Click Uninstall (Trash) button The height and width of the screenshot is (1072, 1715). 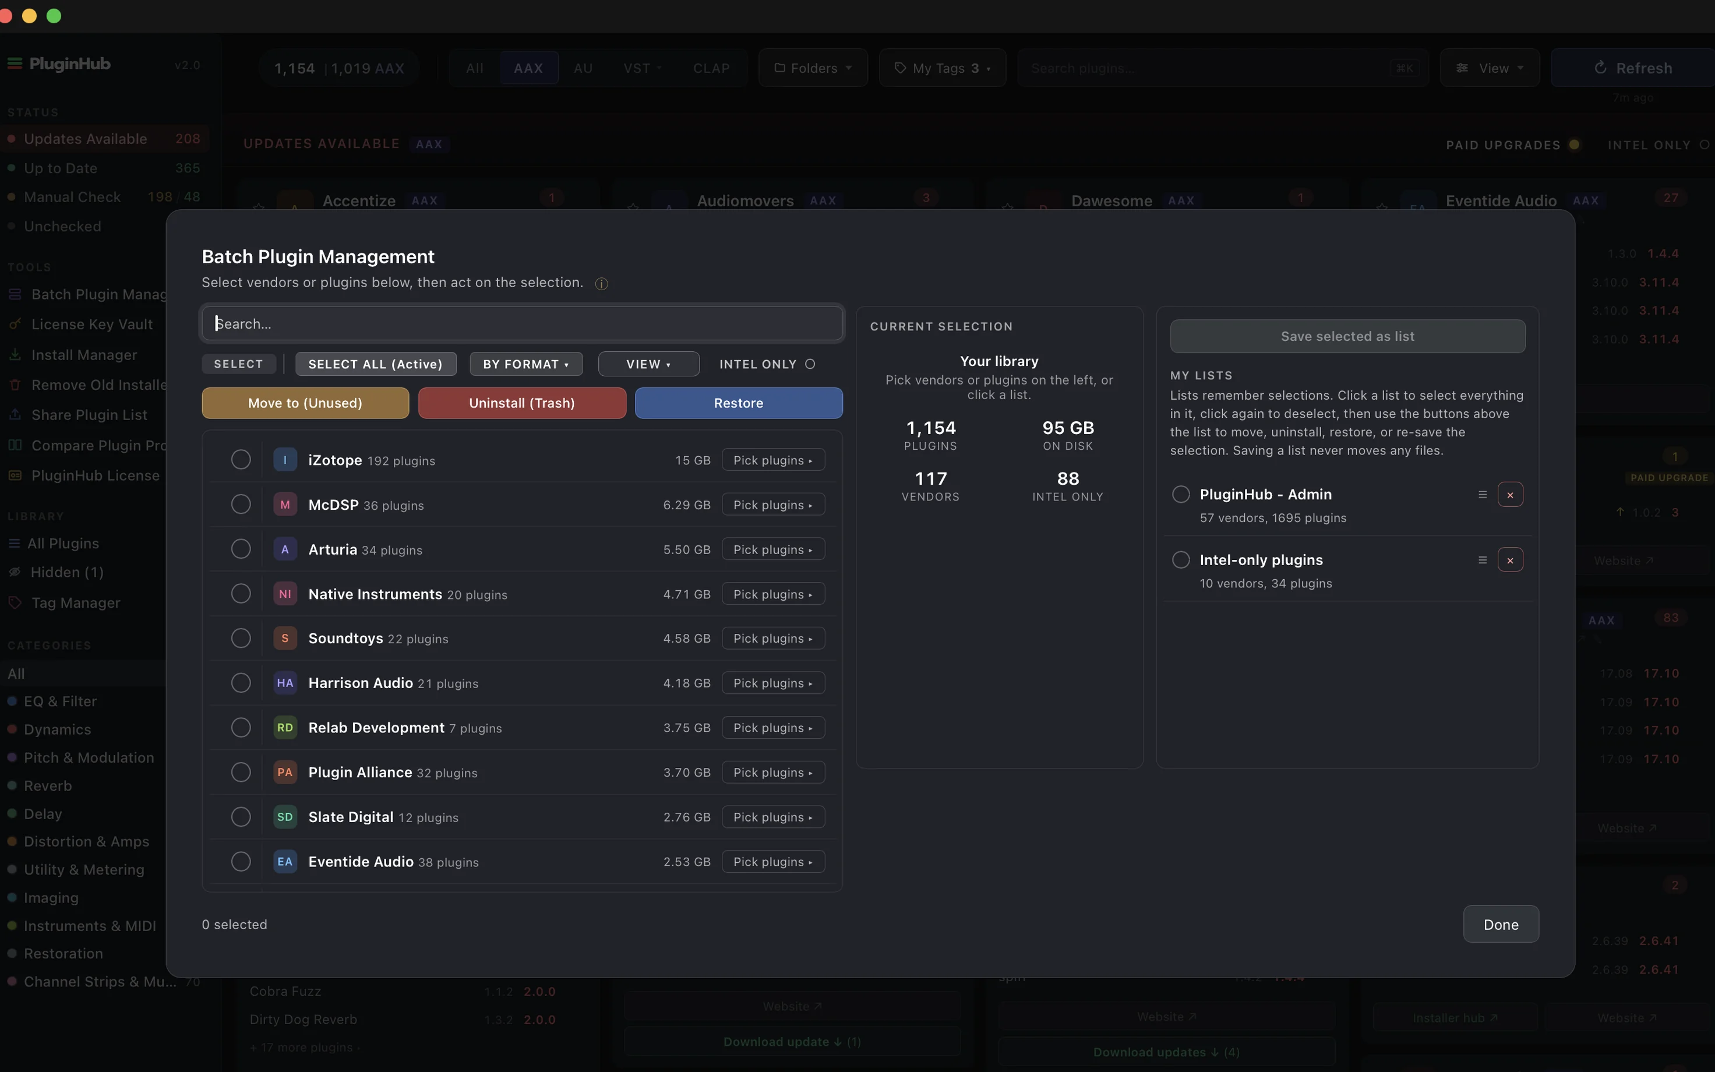523,403
